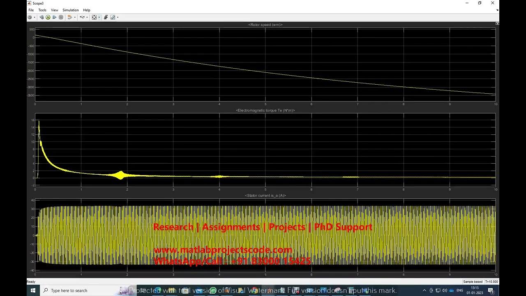Open the triggers tool icon
526x296 pixels.
coord(106,17)
